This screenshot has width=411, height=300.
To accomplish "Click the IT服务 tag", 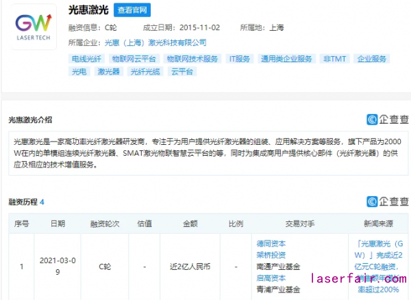I will pyautogui.click(x=240, y=59).
